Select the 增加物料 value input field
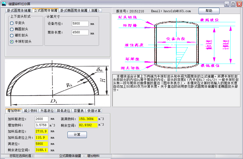 pyautogui.click(x=41, y=125)
